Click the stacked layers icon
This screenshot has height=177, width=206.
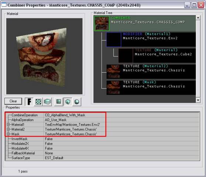(47, 102)
